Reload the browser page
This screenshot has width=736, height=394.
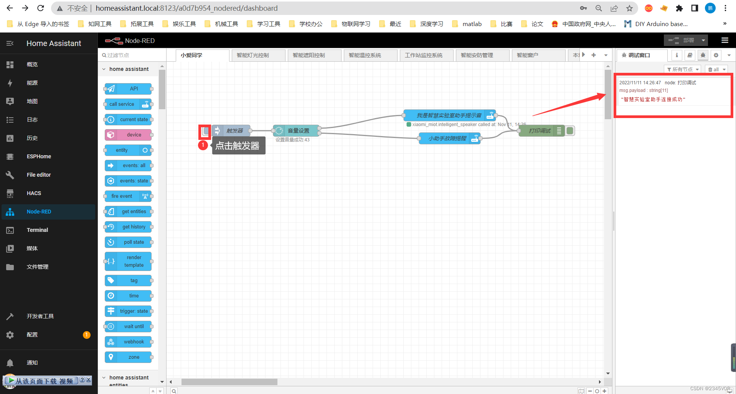tap(41, 8)
